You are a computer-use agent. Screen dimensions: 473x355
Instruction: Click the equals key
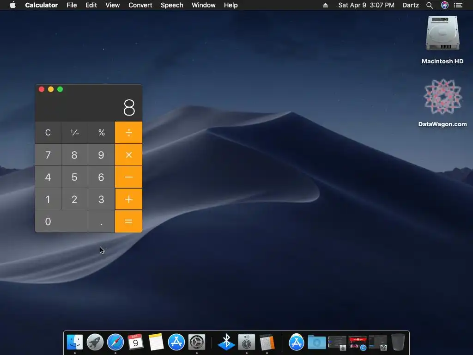128,221
